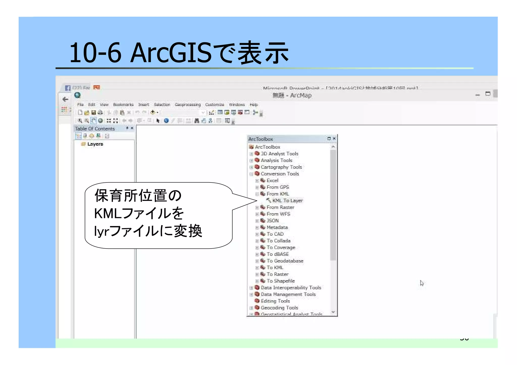This screenshot has height=365, width=517.
Task: Click the red ArcToolbox window icon in toolbar
Action: point(240,112)
